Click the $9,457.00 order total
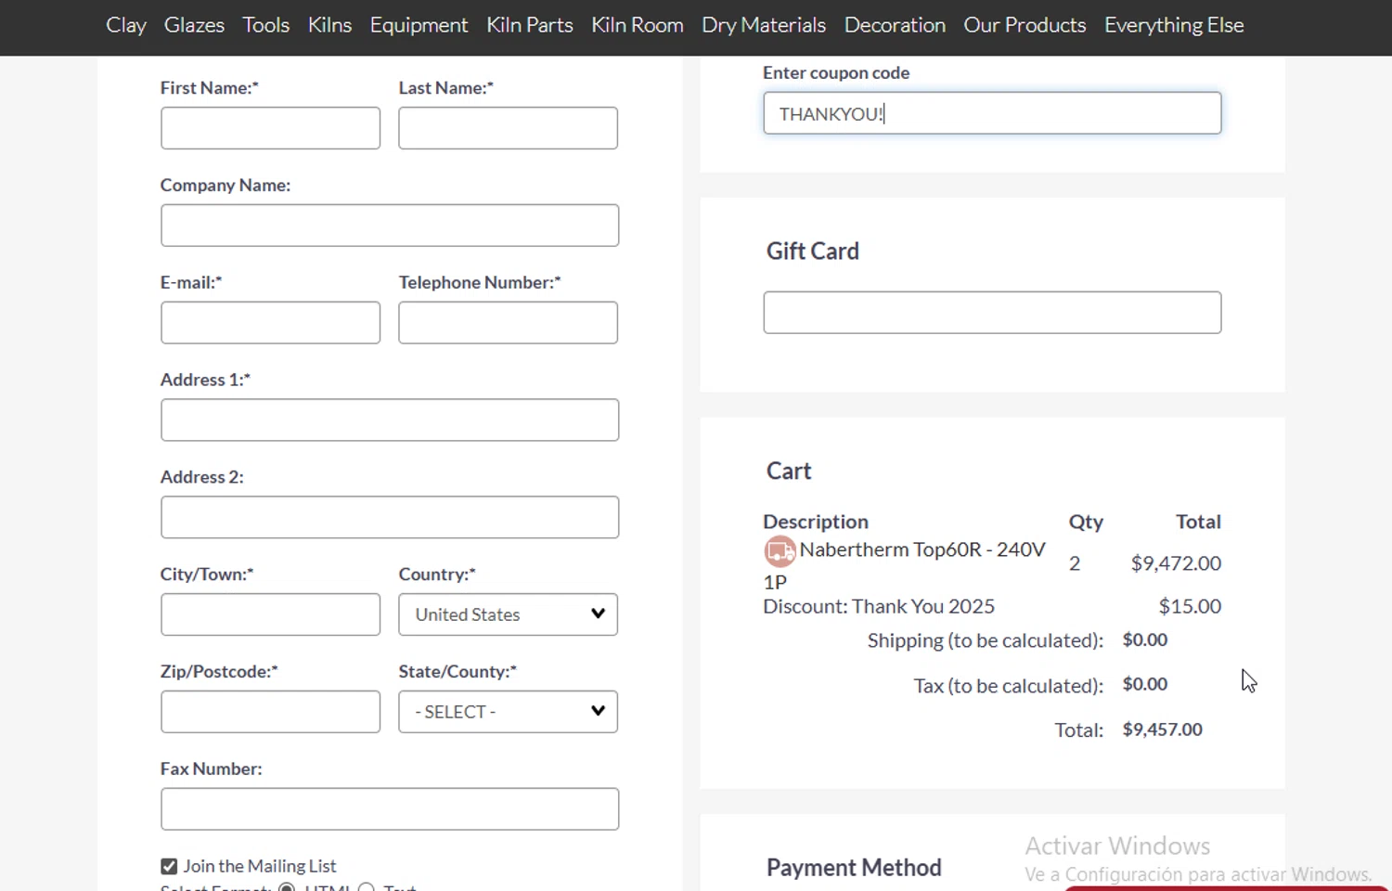 pyautogui.click(x=1162, y=730)
